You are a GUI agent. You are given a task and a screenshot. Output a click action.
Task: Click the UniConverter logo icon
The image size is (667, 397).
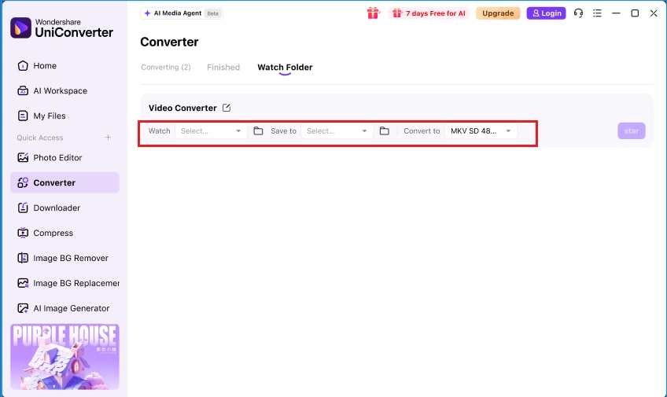[20, 28]
